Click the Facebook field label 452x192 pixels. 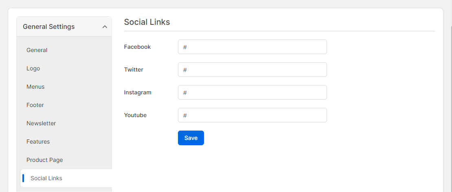click(x=138, y=47)
